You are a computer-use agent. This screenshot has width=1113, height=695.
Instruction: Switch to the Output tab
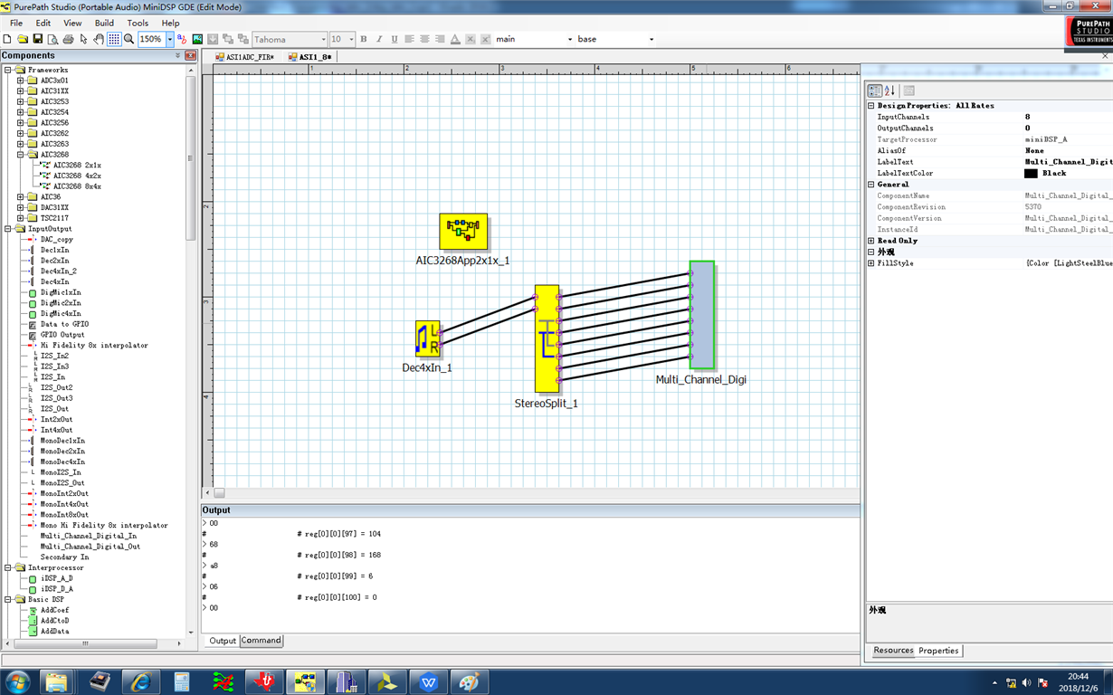point(223,641)
